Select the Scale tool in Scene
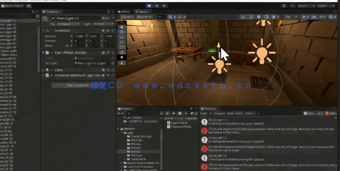Image resolution: width=340 pixels, height=171 pixels. click(122, 42)
